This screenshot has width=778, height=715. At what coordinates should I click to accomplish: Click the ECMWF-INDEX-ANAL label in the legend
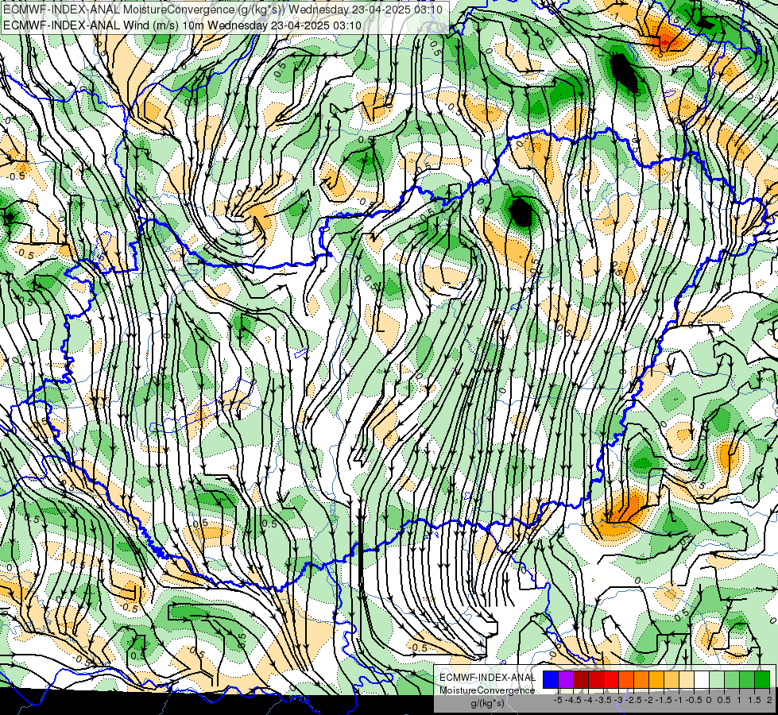(488, 678)
